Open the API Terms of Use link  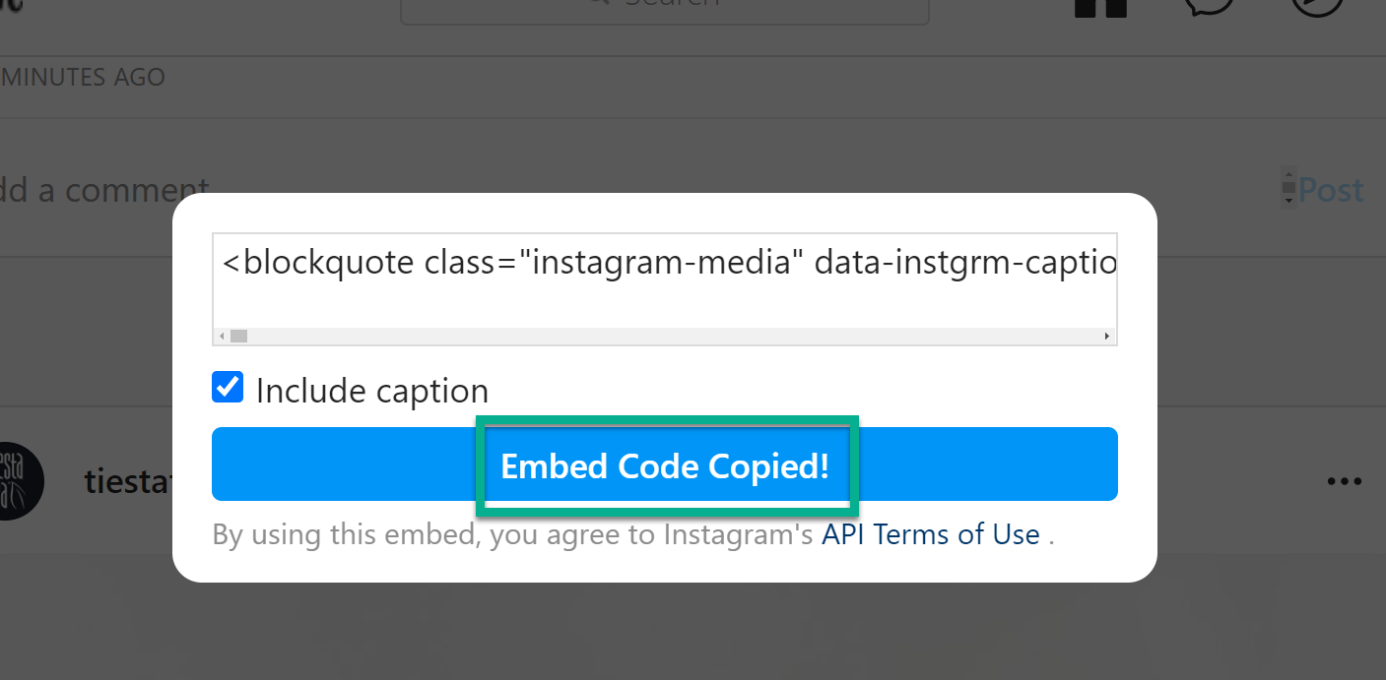931,534
